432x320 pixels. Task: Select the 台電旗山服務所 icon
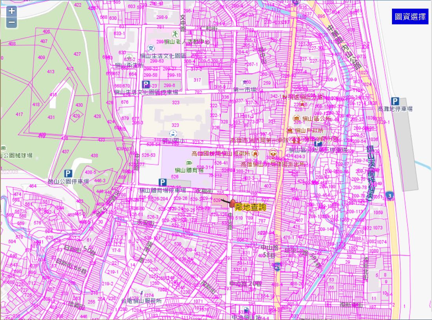(142, 294)
